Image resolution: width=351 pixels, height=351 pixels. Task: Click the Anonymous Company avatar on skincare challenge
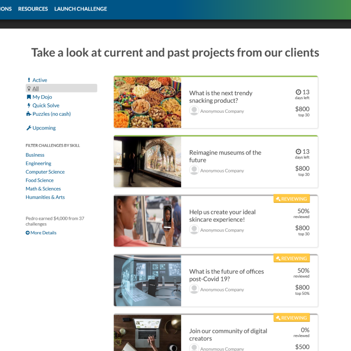pyautogui.click(x=194, y=229)
